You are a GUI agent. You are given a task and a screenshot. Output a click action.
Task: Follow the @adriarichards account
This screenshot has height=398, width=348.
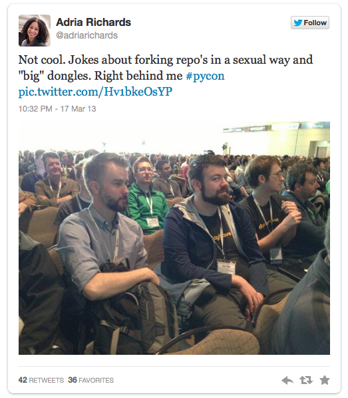pos(310,23)
